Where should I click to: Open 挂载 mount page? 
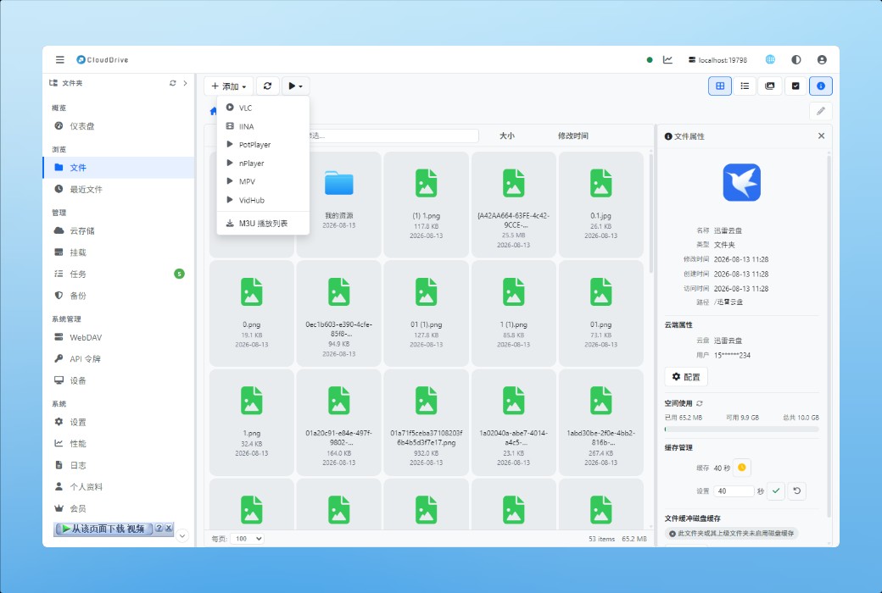(x=118, y=252)
